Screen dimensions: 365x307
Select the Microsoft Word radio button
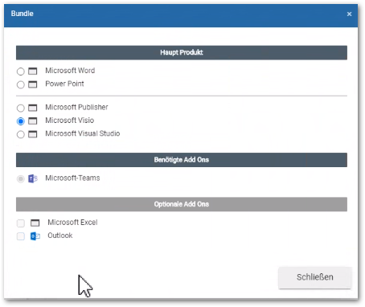21,72
